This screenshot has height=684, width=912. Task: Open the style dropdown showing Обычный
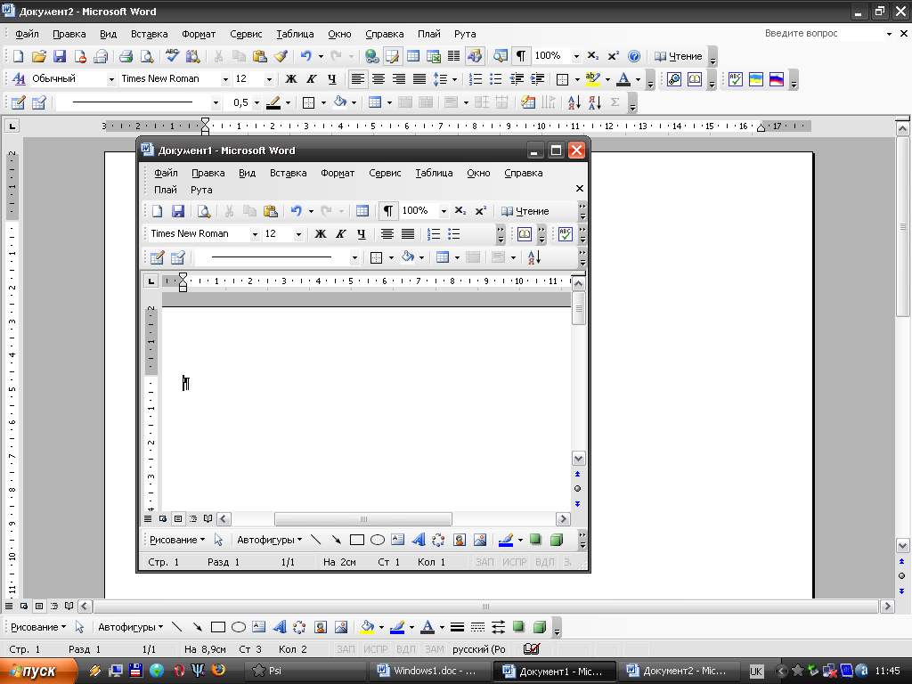point(111,79)
